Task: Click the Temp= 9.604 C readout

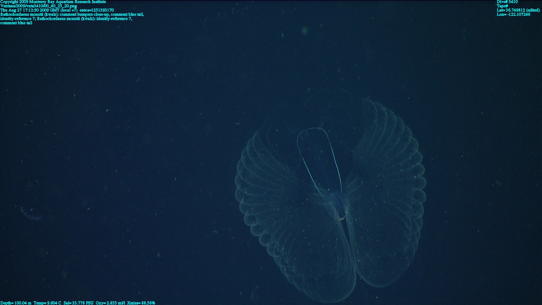Action: click(x=47, y=303)
